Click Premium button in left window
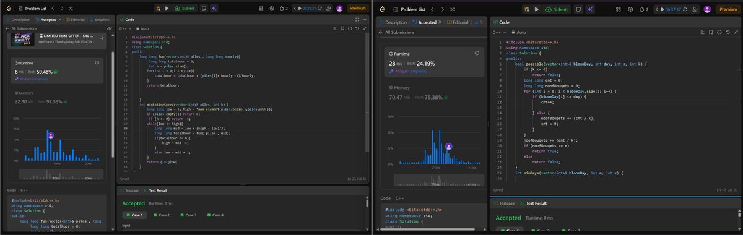743x235 pixels. click(358, 9)
